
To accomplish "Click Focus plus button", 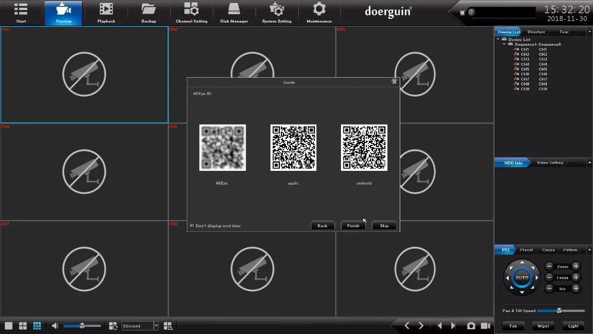I will (576, 277).
